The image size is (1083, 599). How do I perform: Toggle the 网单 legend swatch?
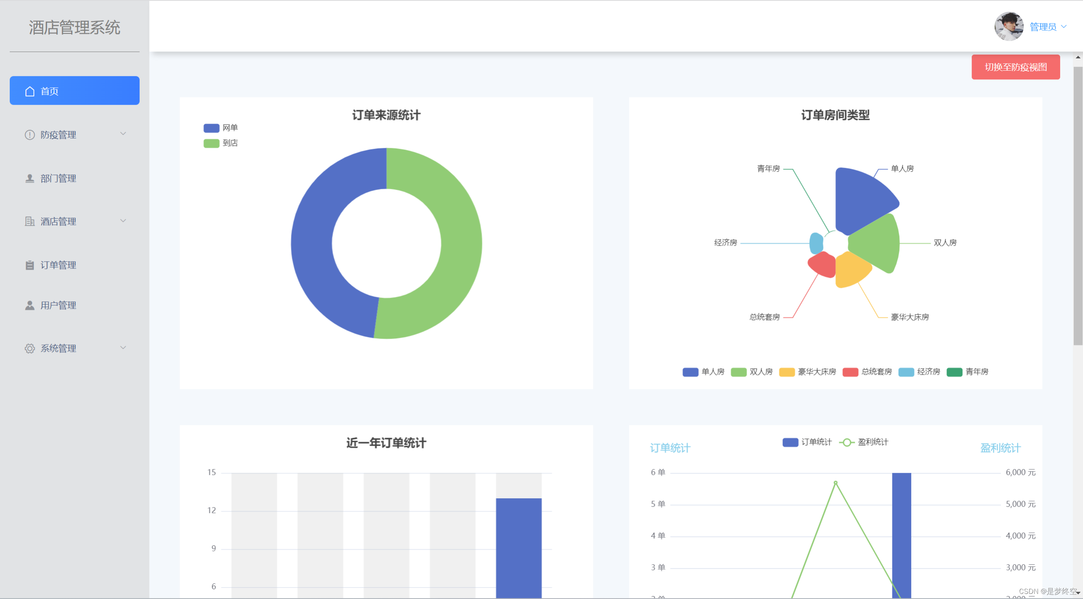pos(211,128)
